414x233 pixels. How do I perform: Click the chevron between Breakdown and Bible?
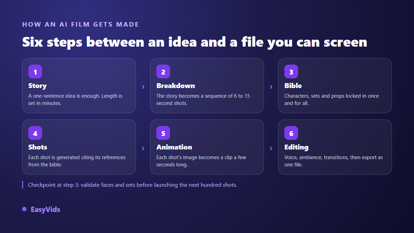[x=271, y=87]
